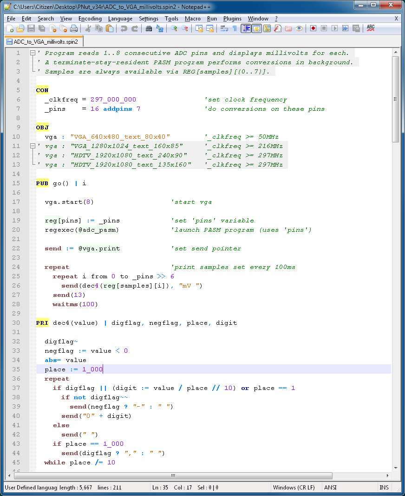Run the recorded macro (playback icon)

[x=334, y=28]
